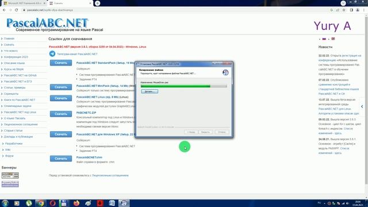Click the taskbar clock
Screen dimensions: 368x207
pyautogui.click(x=358, y=203)
